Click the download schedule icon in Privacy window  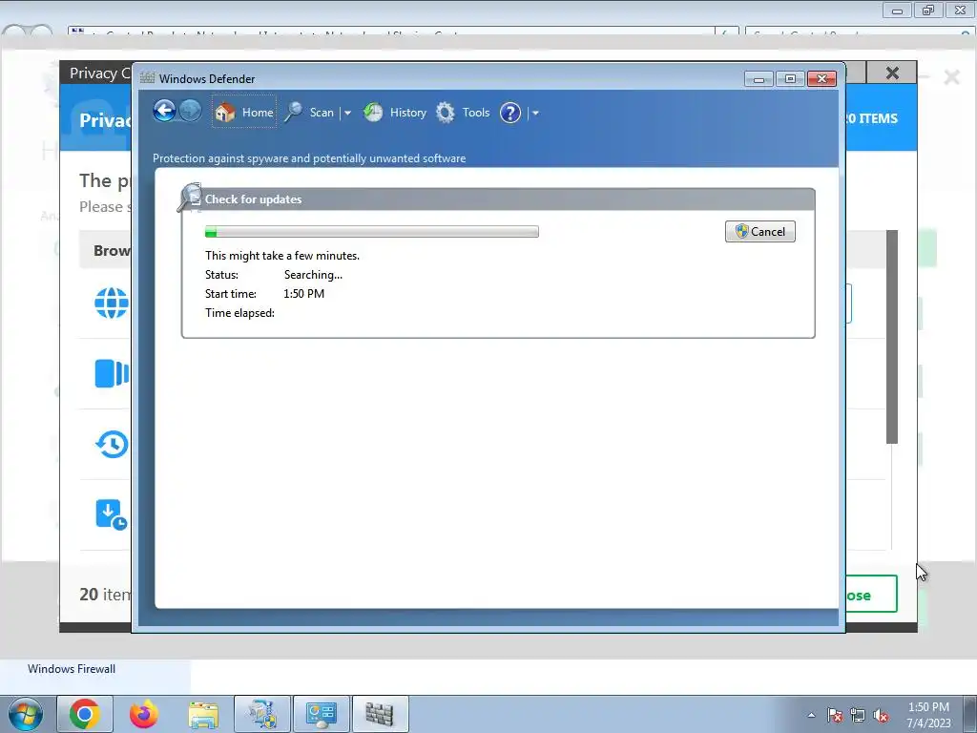tap(111, 514)
